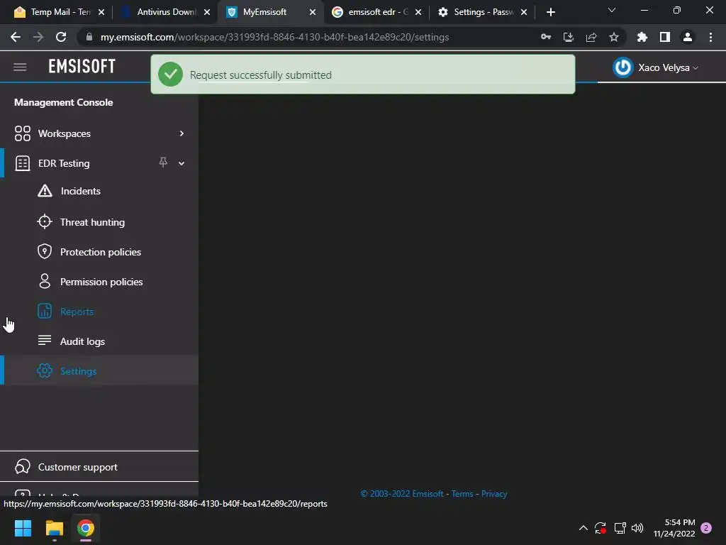This screenshot has height=545, width=726.
Task: Click the green success checkmark icon
Action: pyautogui.click(x=170, y=74)
